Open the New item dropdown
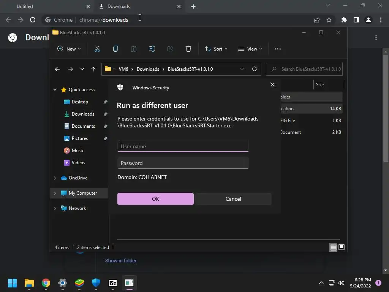Screen dimensions: 389x292 [x=69, y=49]
